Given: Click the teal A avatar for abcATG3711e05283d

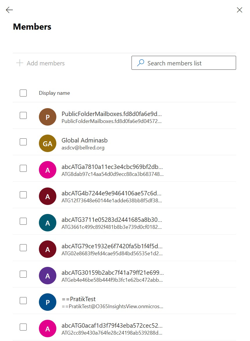Looking at the screenshot, I should pyautogui.click(x=48, y=223).
